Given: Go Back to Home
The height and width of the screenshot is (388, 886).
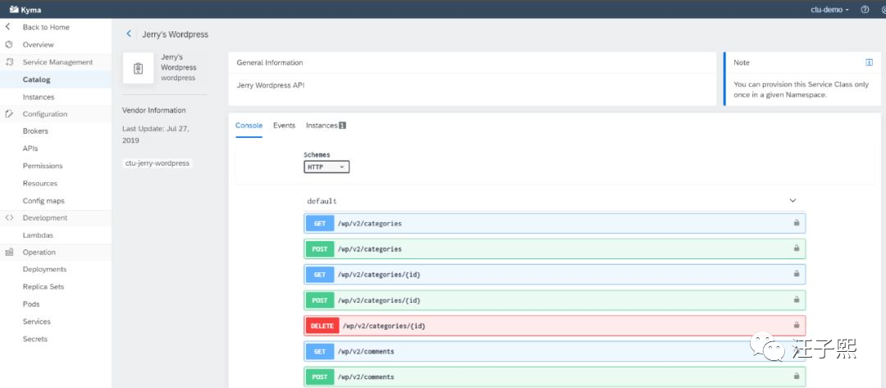Looking at the screenshot, I should click(x=46, y=27).
